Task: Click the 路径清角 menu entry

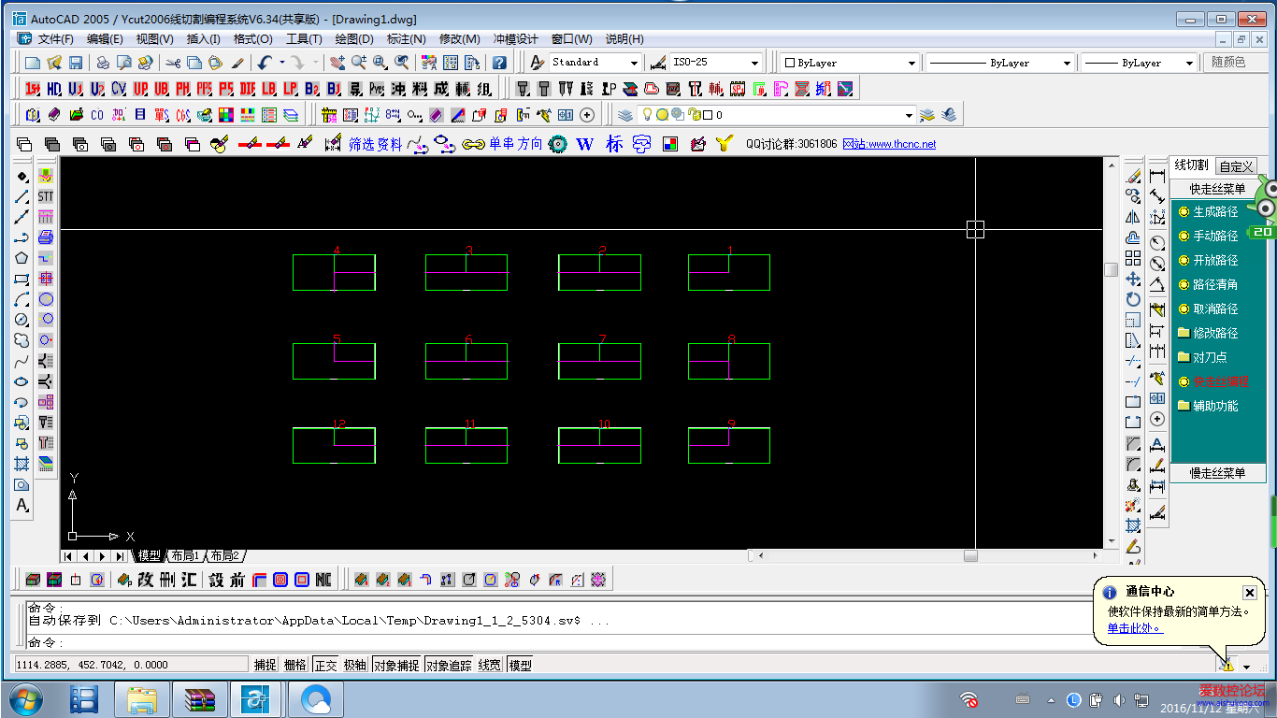Action: 1215,284
